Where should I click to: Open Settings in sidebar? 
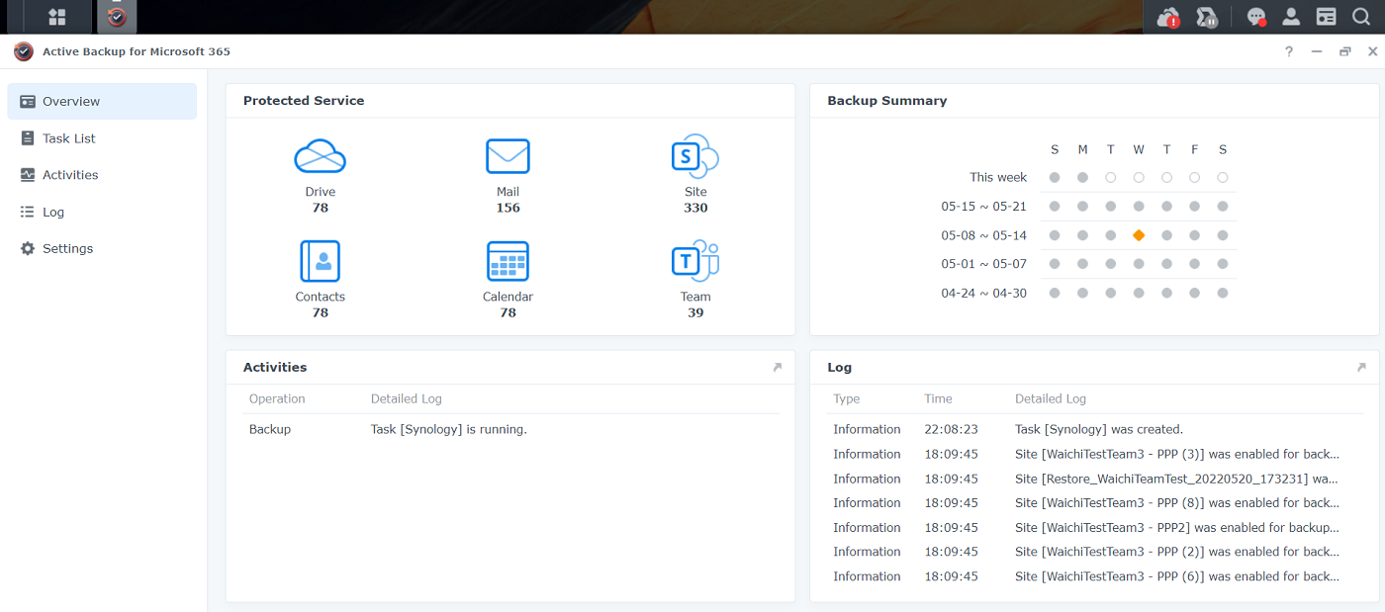(x=102, y=248)
